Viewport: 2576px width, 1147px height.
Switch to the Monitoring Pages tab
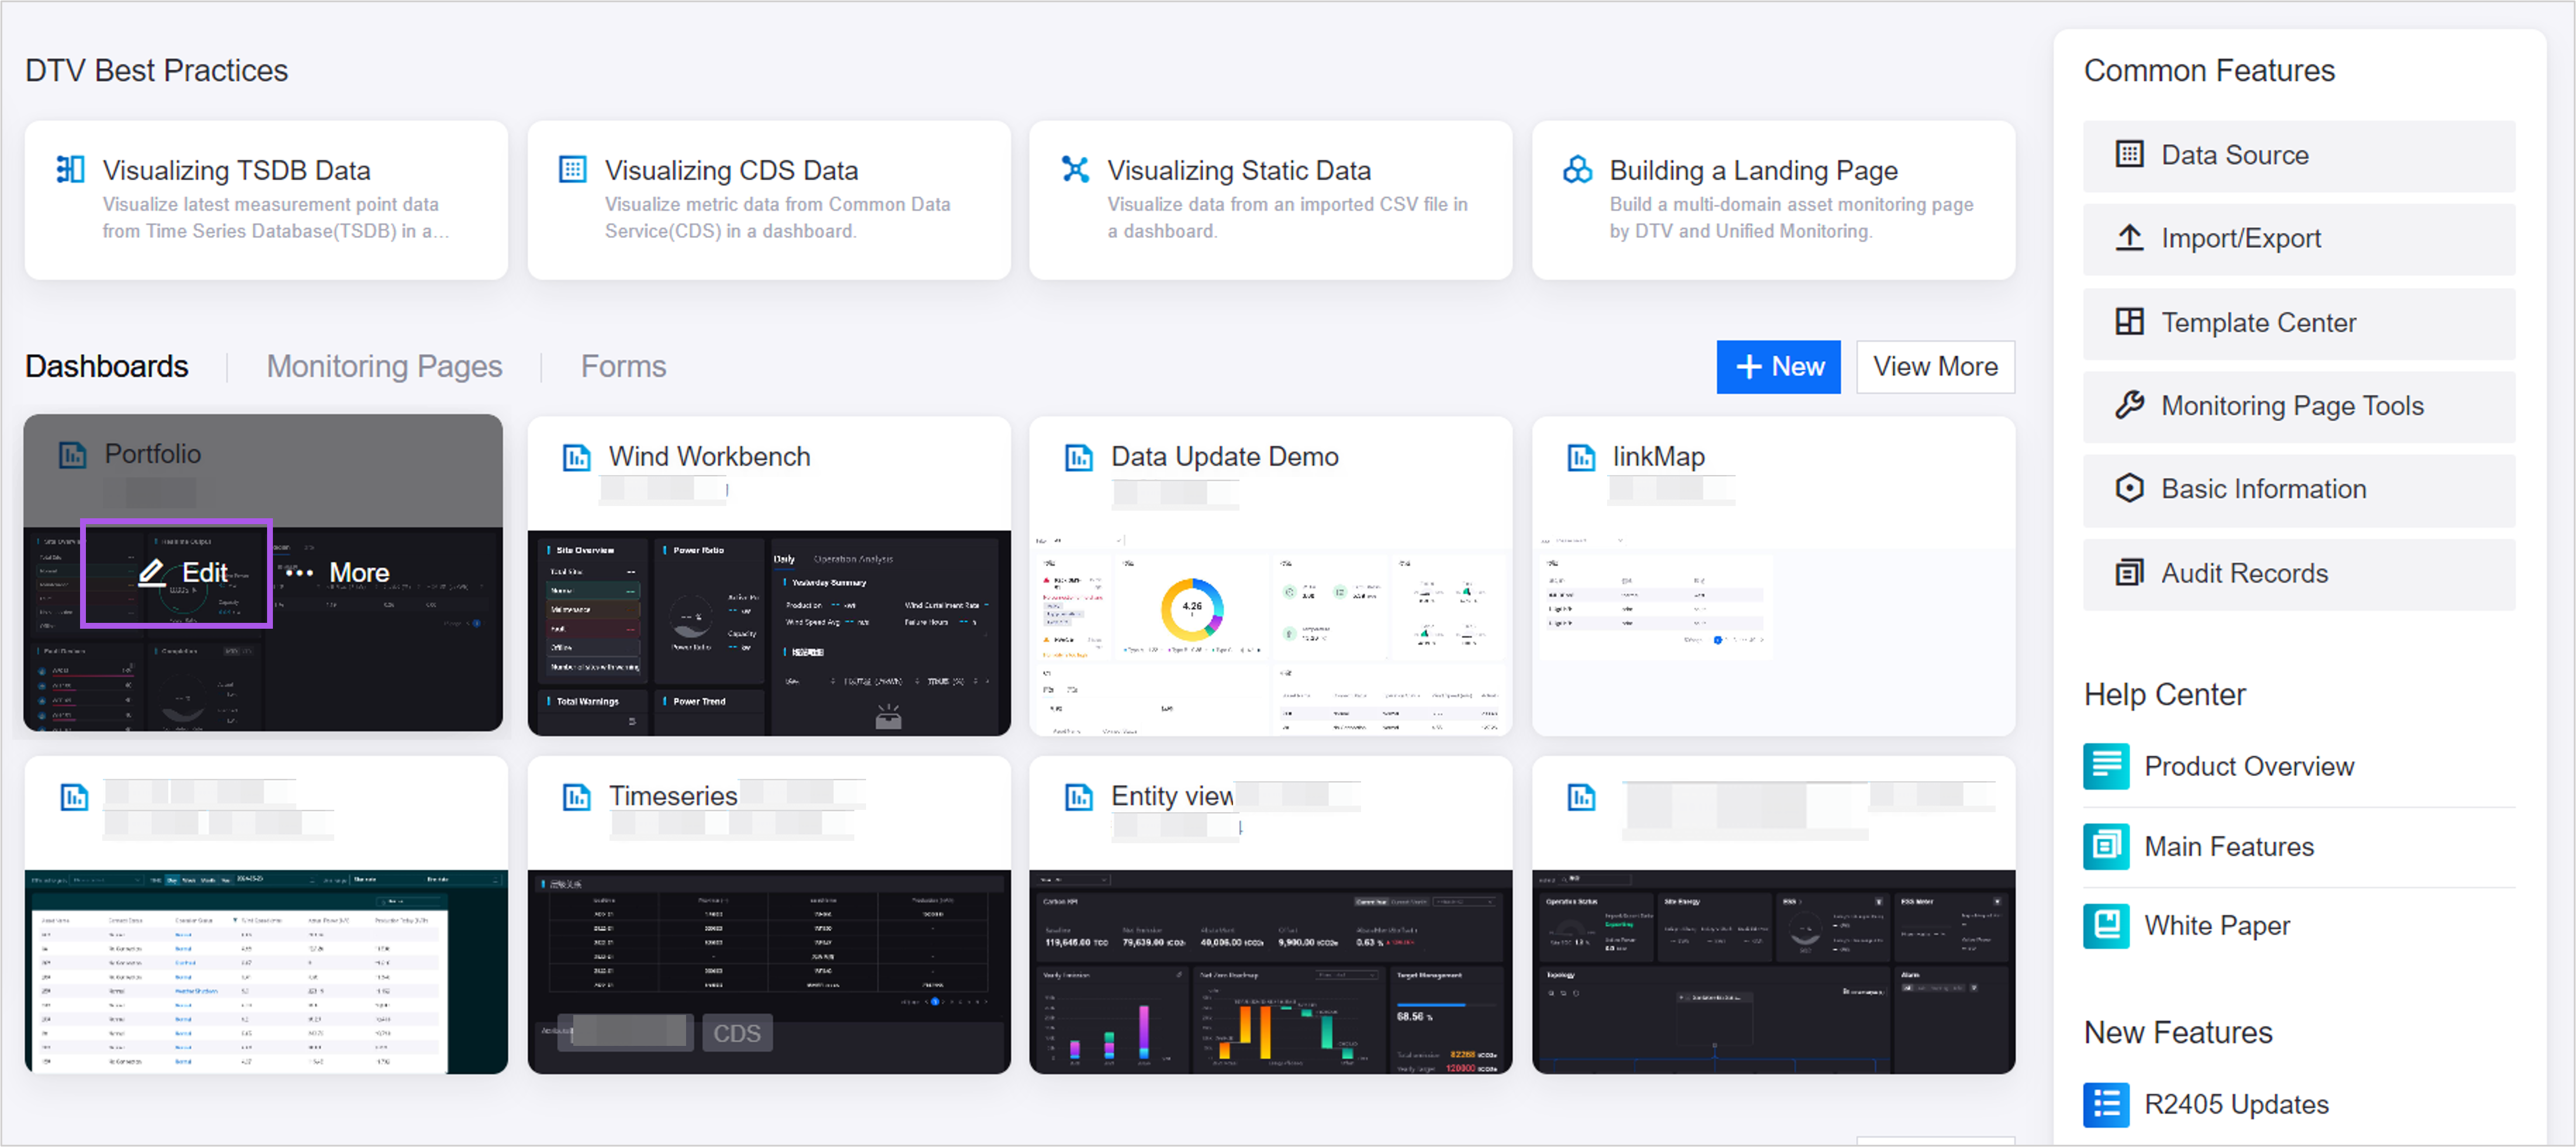(384, 367)
